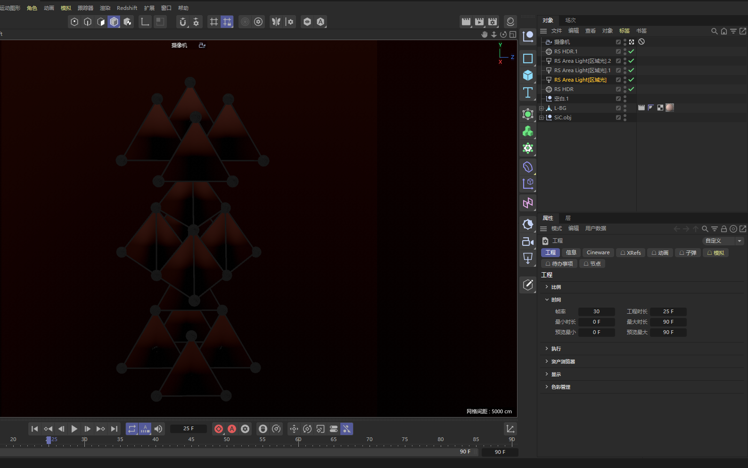Click the viewport rotate navigation icon
The height and width of the screenshot is (468, 748).
point(503,34)
